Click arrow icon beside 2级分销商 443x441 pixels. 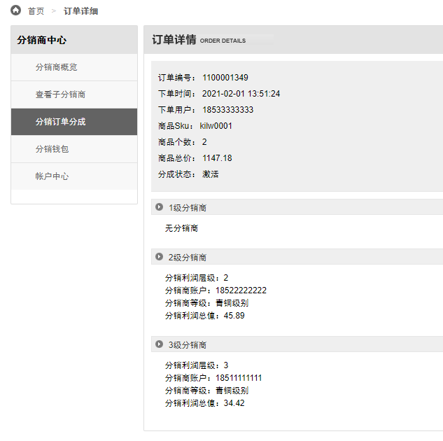pyautogui.click(x=159, y=256)
